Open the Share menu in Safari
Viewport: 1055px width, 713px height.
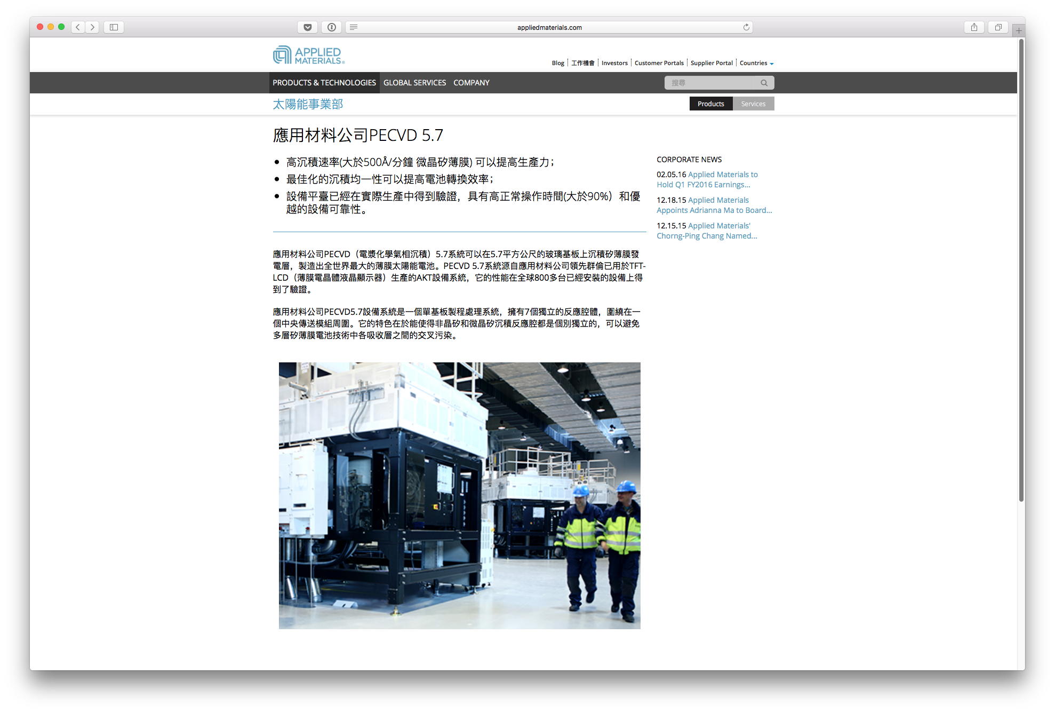point(974,27)
